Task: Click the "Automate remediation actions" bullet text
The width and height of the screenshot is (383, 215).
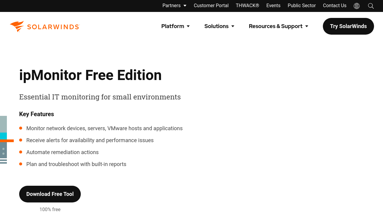Action: 63,152
